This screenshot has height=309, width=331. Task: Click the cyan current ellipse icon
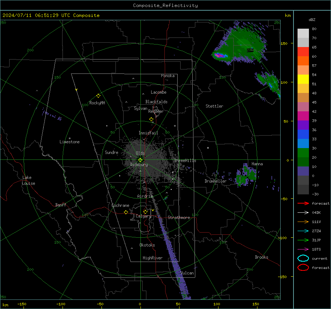point(303,258)
